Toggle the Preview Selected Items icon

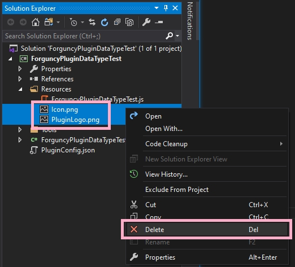(159, 23)
